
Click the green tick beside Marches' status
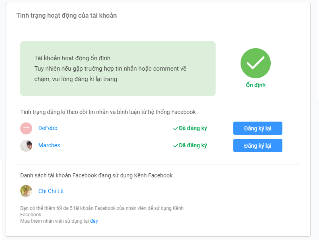tap(175, 146)
